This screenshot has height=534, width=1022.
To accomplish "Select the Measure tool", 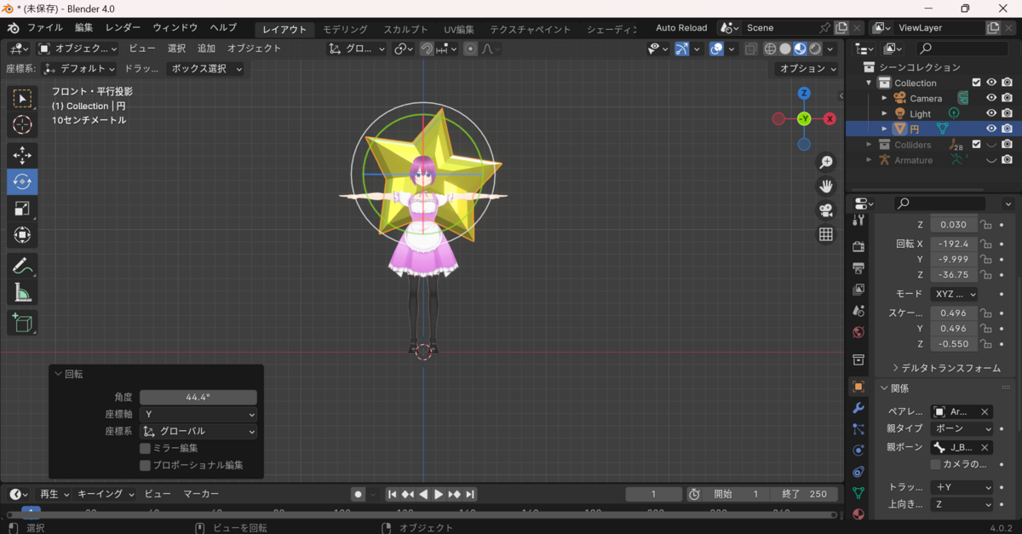I will 22,293.
